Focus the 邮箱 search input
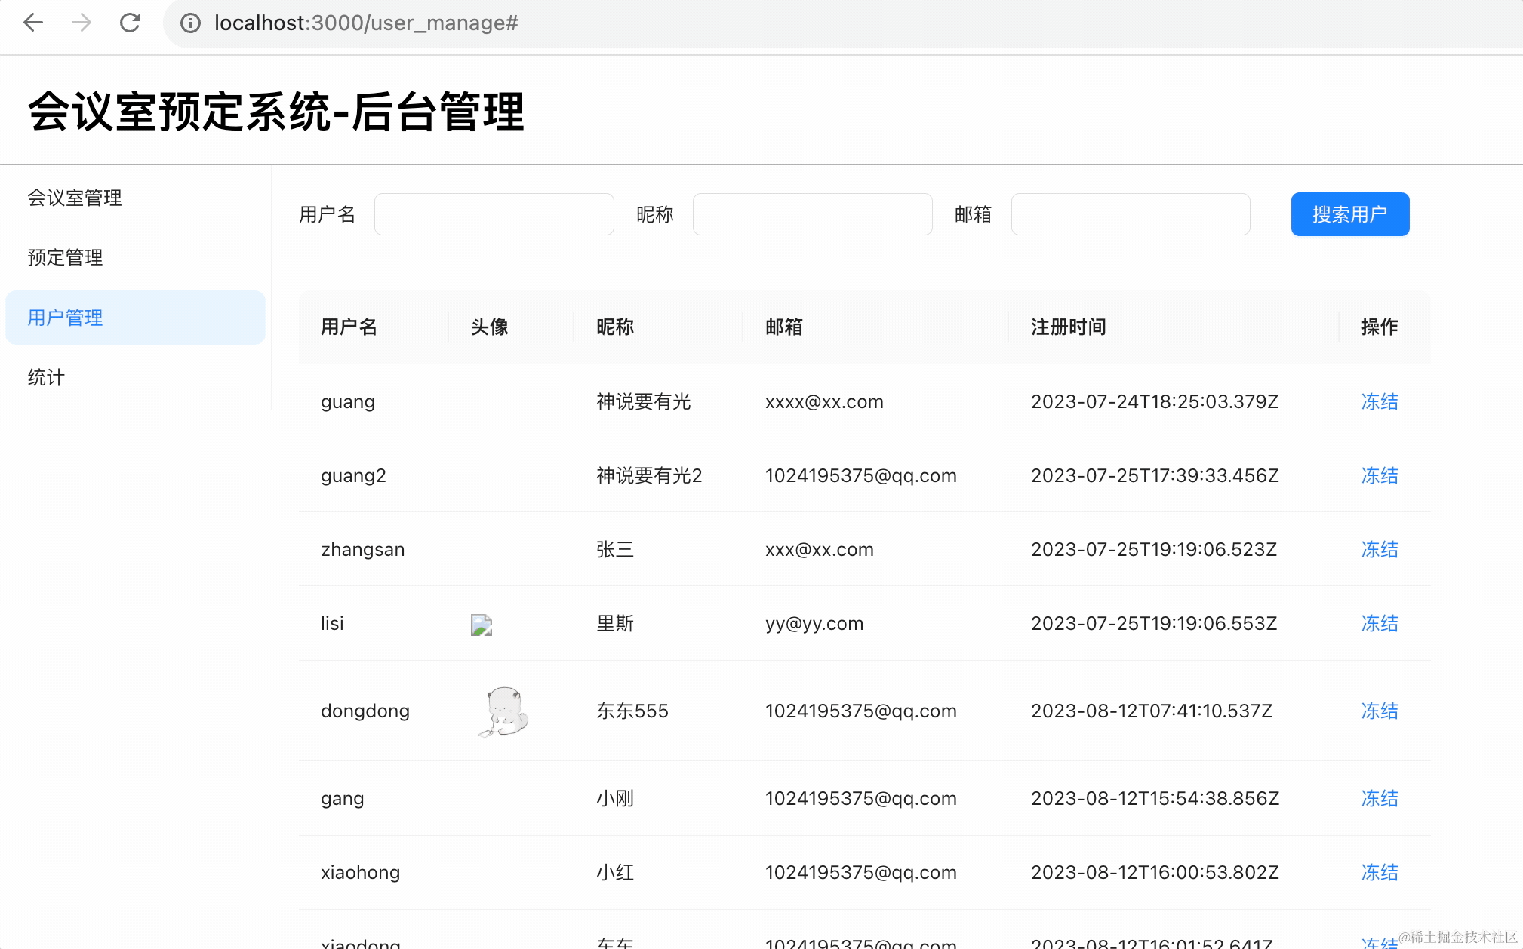This screenshot has height=949, width=1523. [1130, 214]
